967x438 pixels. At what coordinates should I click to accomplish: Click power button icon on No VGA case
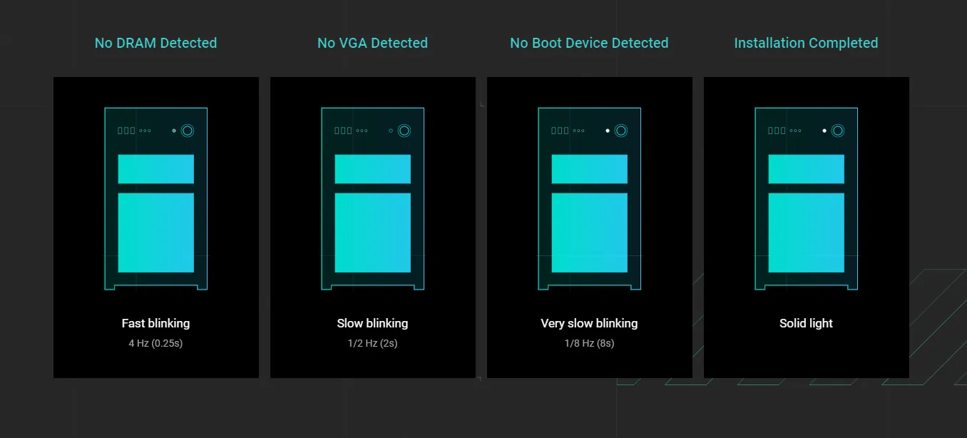(404, 131)
